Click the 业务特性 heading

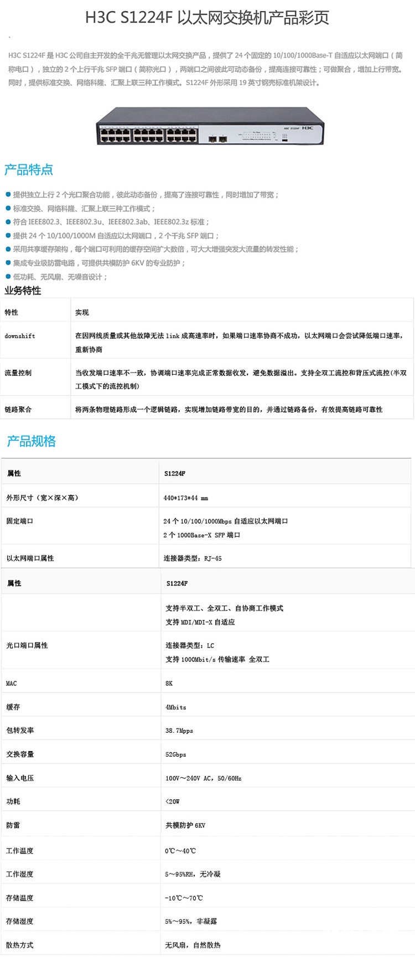[x=23, y=291]
